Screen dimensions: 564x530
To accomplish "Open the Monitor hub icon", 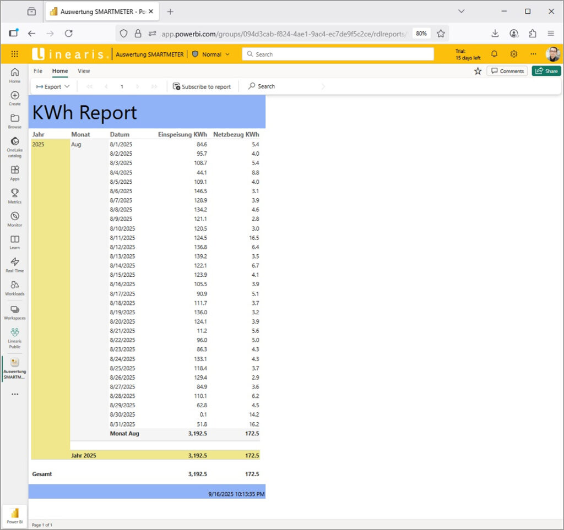I will 15,216.
